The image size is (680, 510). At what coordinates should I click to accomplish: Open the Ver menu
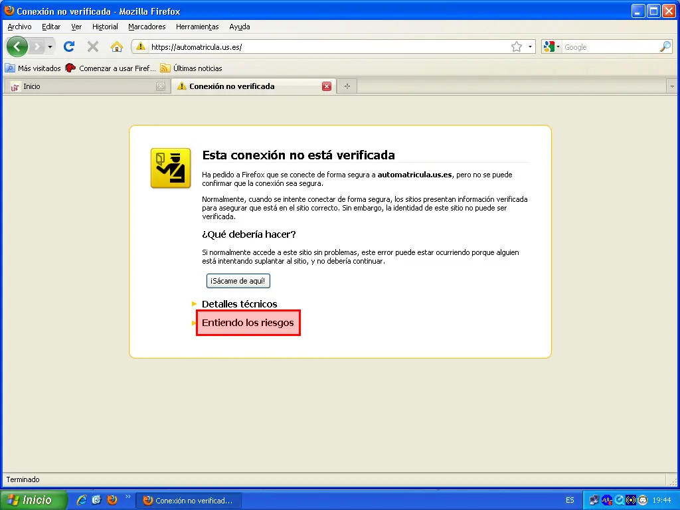pos(76,27)
